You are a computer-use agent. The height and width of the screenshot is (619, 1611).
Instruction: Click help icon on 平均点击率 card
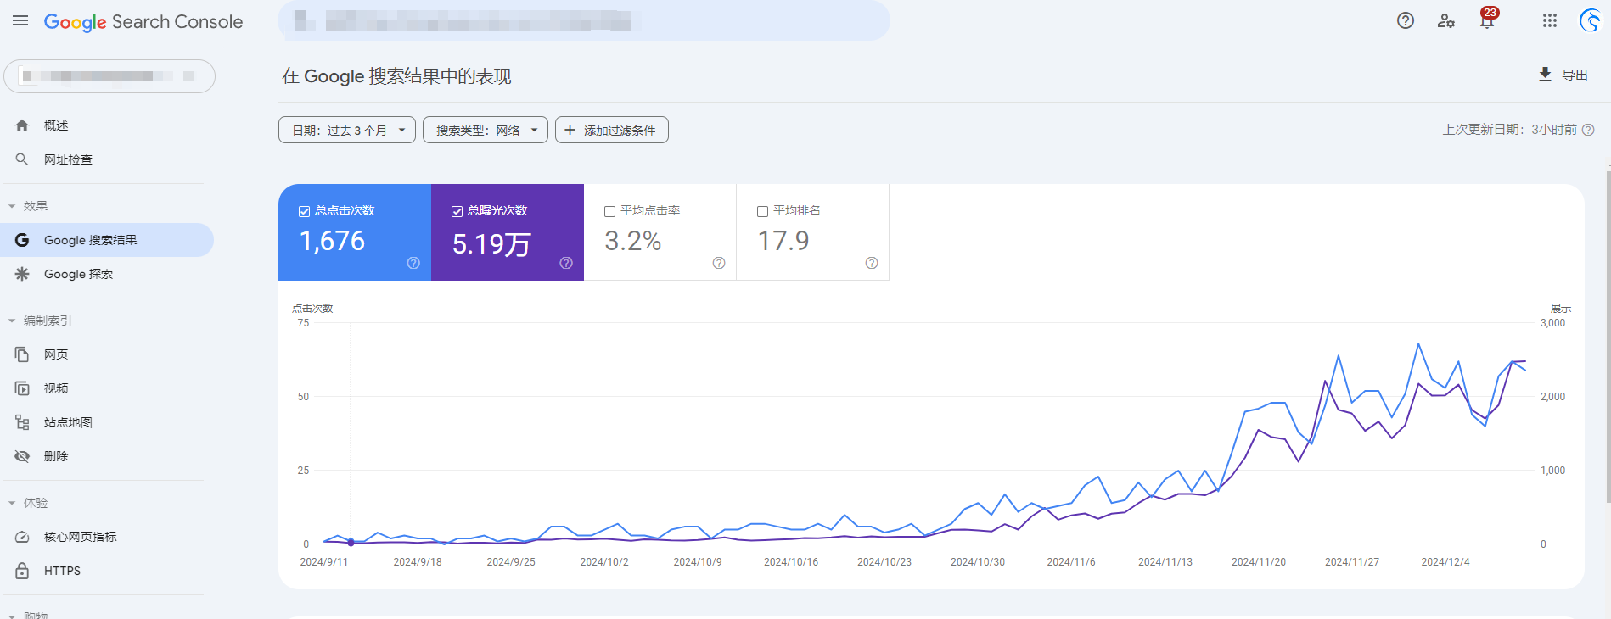pyautogui.click(x=719, y=263)
